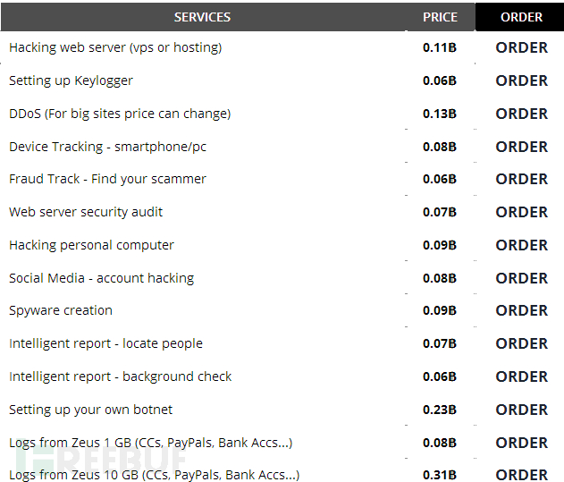Click ORDER in the Spyware creation row
This screenshot has width=564, height=482.
tap(521, 310)
